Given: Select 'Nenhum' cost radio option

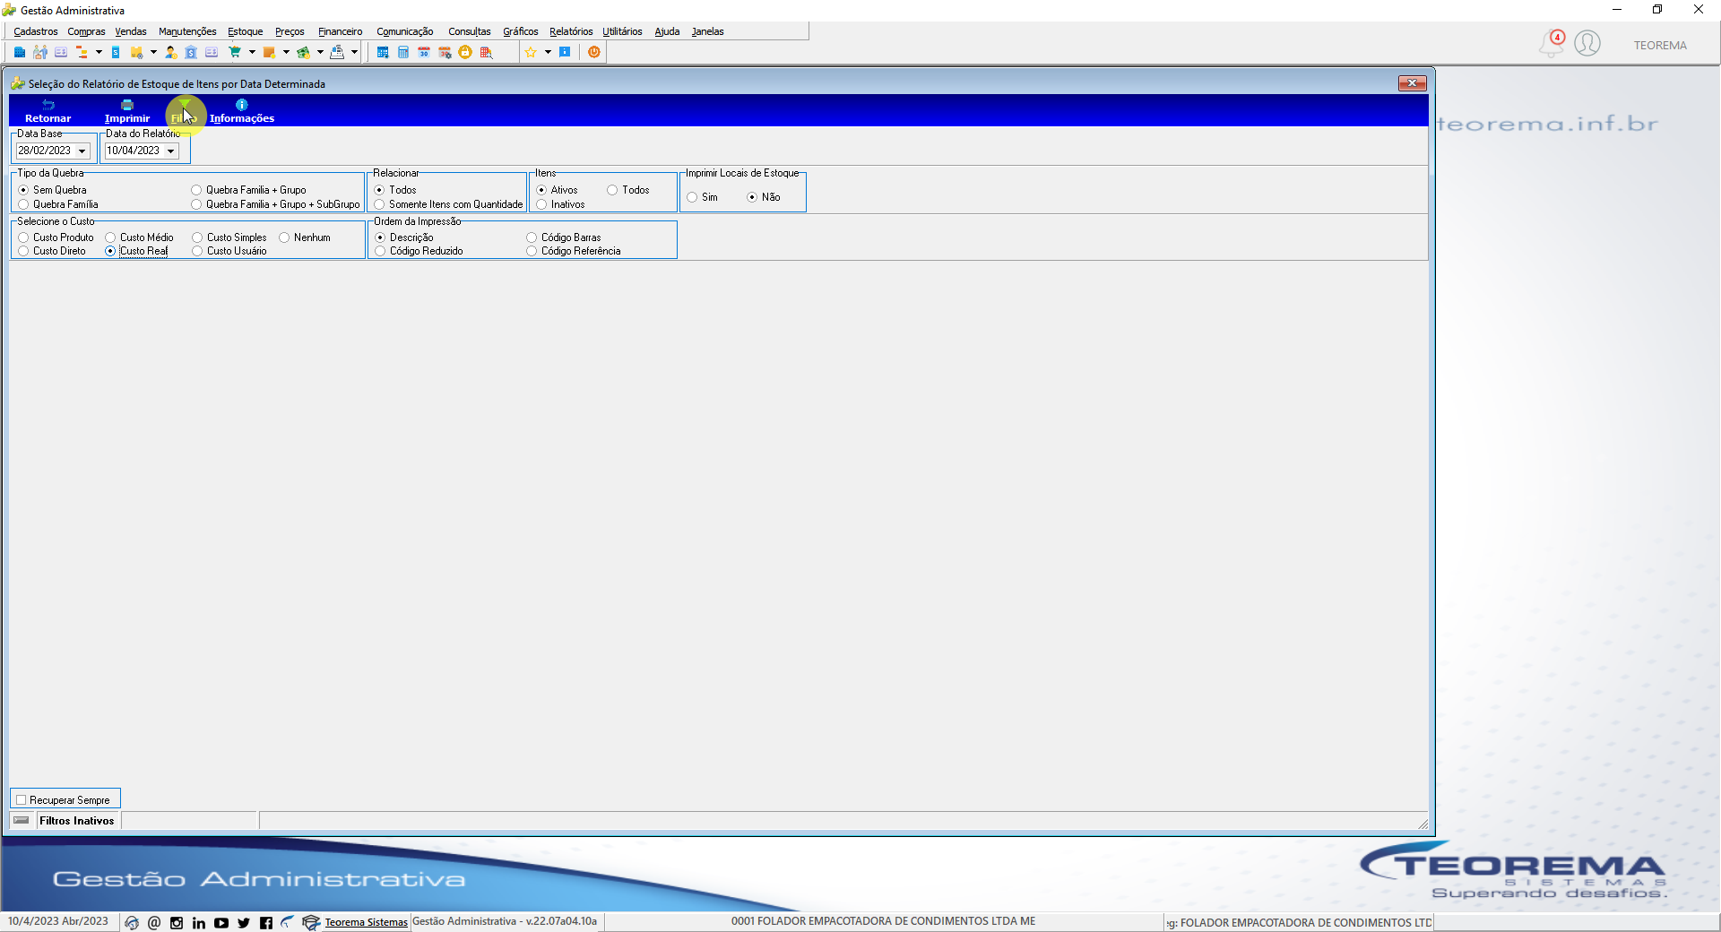Looking at the screenshot, I should (305, 237).
